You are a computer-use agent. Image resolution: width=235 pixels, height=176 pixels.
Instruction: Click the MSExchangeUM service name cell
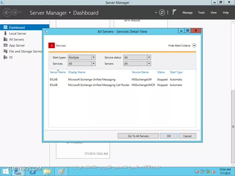coord(142,79)
